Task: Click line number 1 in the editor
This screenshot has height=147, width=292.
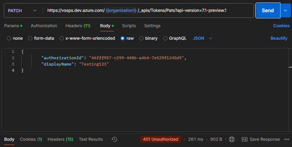Action: [13, 52]
